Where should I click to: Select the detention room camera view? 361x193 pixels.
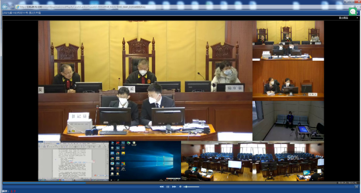(x=288, y=121)
